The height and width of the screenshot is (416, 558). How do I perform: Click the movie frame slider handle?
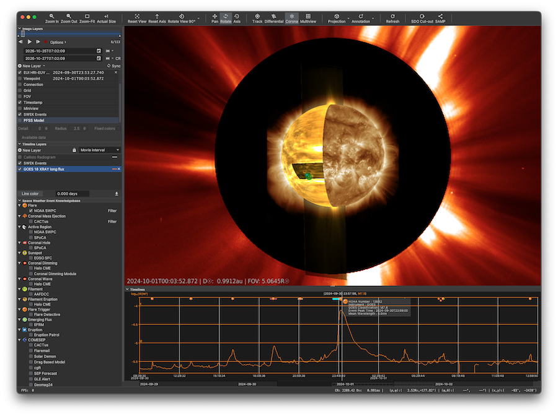point(23,34)
